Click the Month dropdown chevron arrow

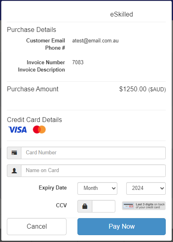[114, 188]
